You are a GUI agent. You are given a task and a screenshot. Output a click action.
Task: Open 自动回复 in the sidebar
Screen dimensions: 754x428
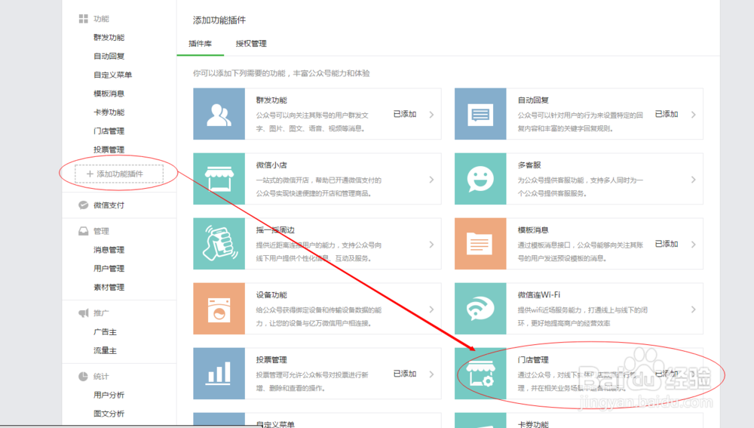(x=109, y=57)
